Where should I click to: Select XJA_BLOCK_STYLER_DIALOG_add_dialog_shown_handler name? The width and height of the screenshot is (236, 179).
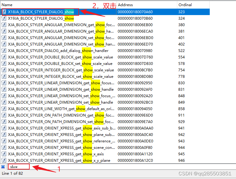[58, 51]
